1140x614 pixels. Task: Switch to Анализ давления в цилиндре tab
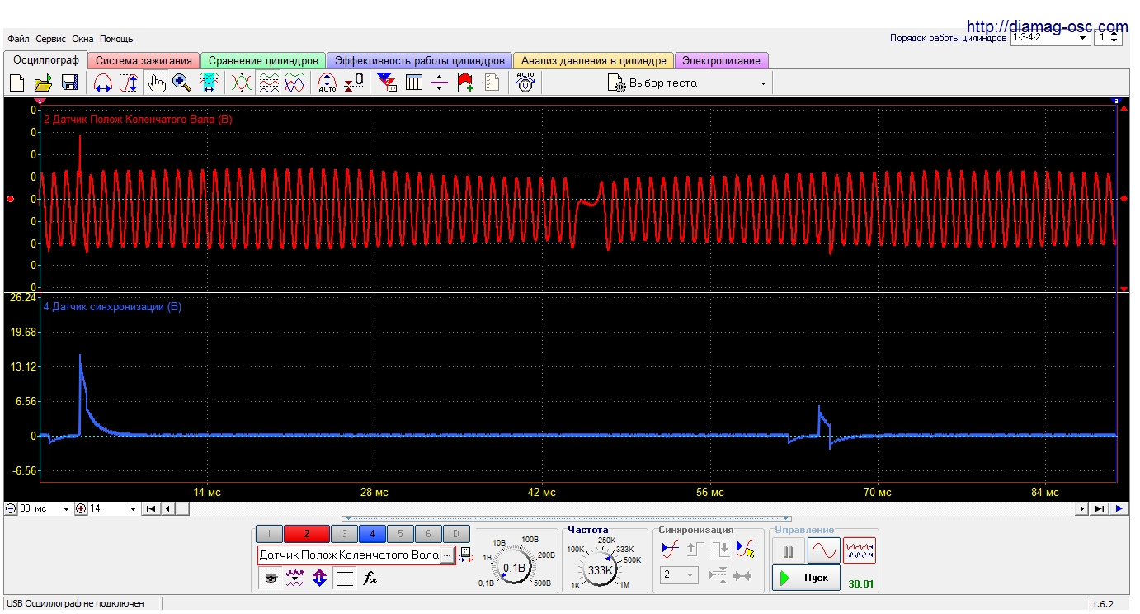(593, 61)
